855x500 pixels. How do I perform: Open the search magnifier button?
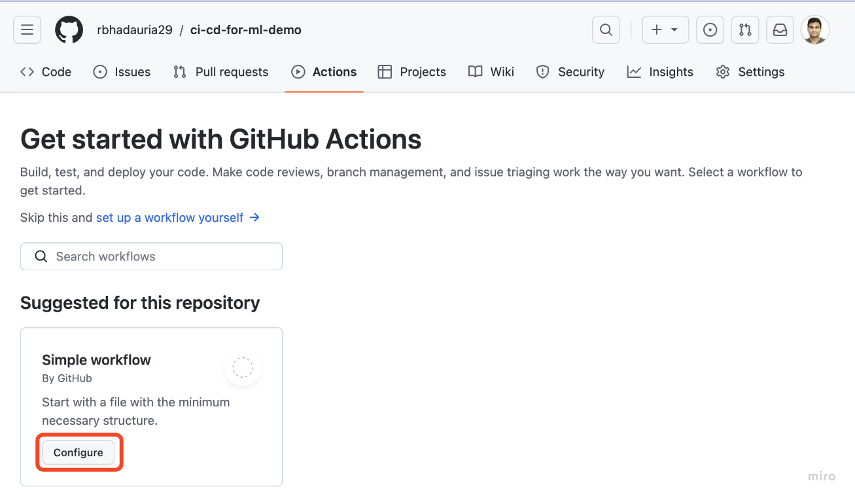(x=606, y=30)
